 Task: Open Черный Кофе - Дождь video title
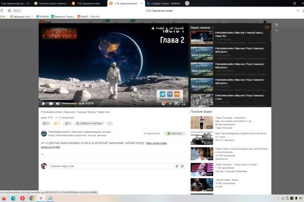point(227,180)
